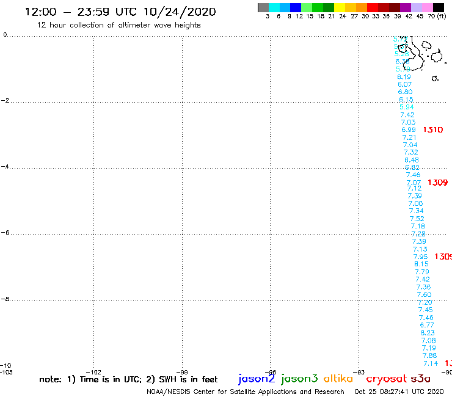
Task: Select the jason2 satellite label
Action: click(257, 379)
